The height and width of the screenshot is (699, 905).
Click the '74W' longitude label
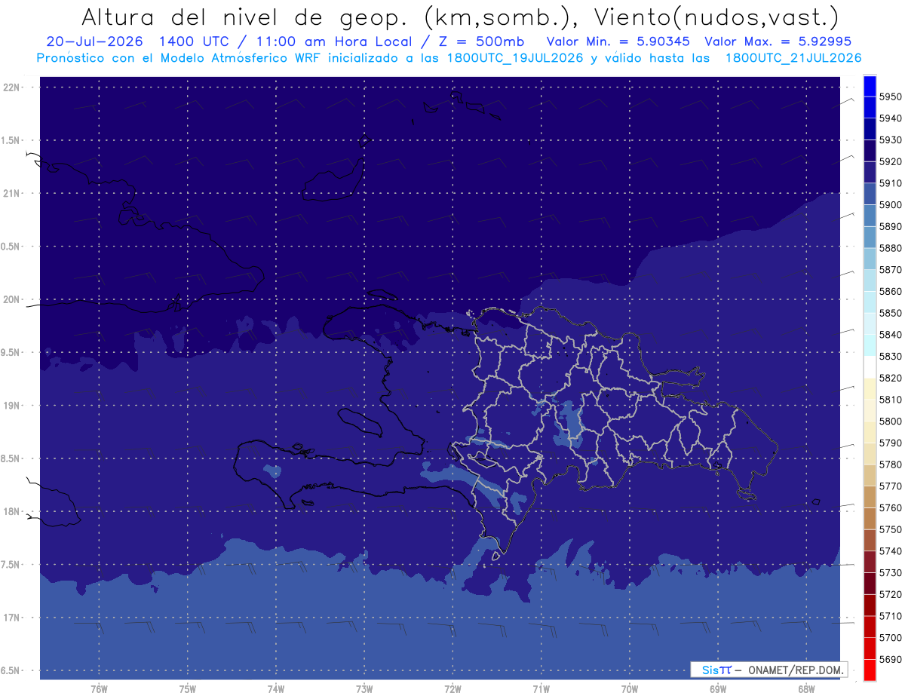276,689
